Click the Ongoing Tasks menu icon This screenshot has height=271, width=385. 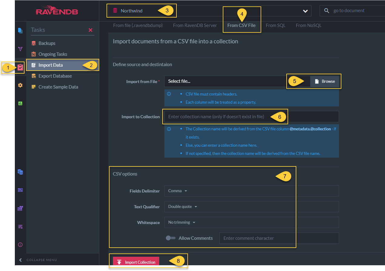point(34,54)
